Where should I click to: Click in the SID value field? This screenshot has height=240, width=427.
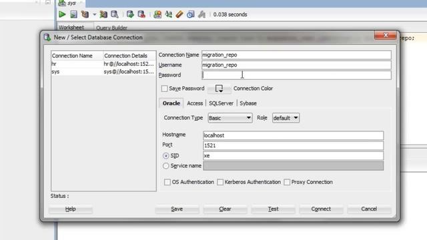pos(294,155)
